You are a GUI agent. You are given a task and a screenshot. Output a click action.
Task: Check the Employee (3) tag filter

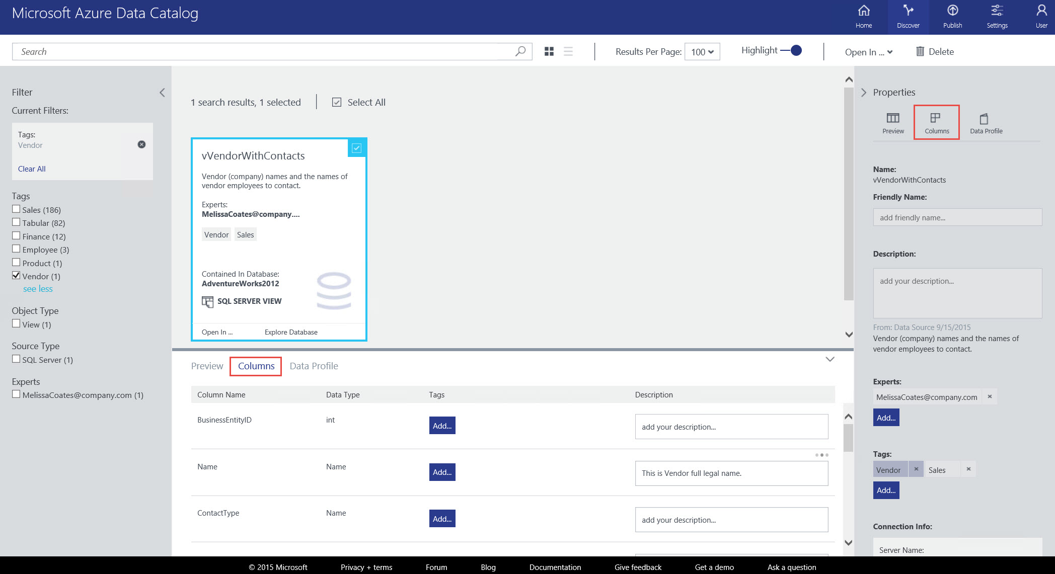(x=16, y=249)
